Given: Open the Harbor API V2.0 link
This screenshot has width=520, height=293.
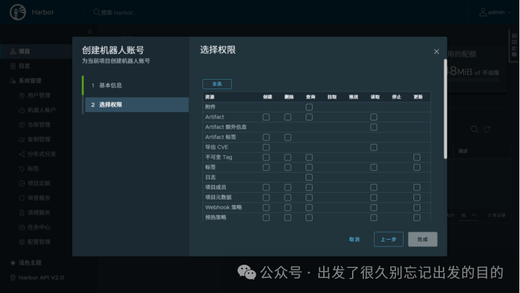Looking at the screenshot, I should 41,277.
